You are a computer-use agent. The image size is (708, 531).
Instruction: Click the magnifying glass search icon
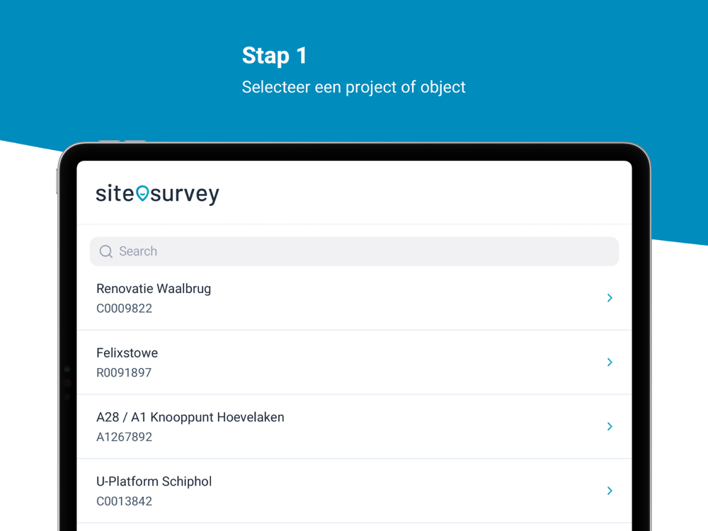pyautogui.click(x=106, y=251)
